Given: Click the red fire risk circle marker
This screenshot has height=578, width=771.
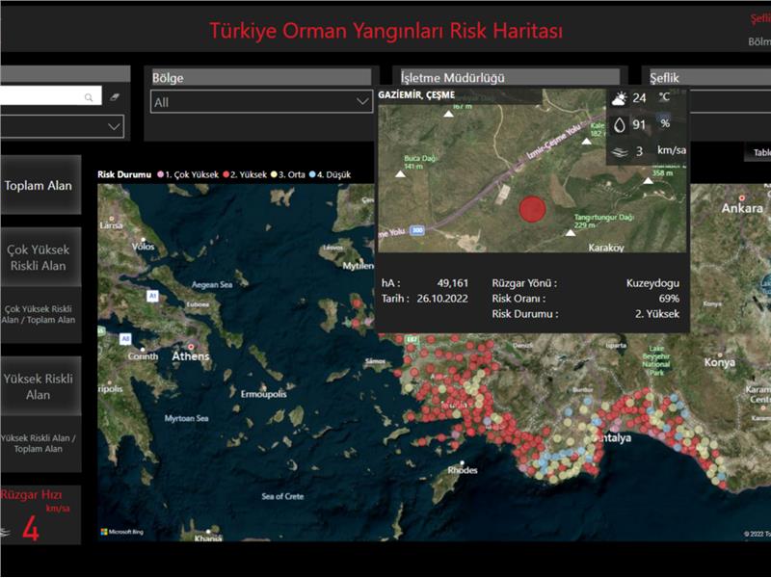Looking at the screenshot, I should [532, 209].
